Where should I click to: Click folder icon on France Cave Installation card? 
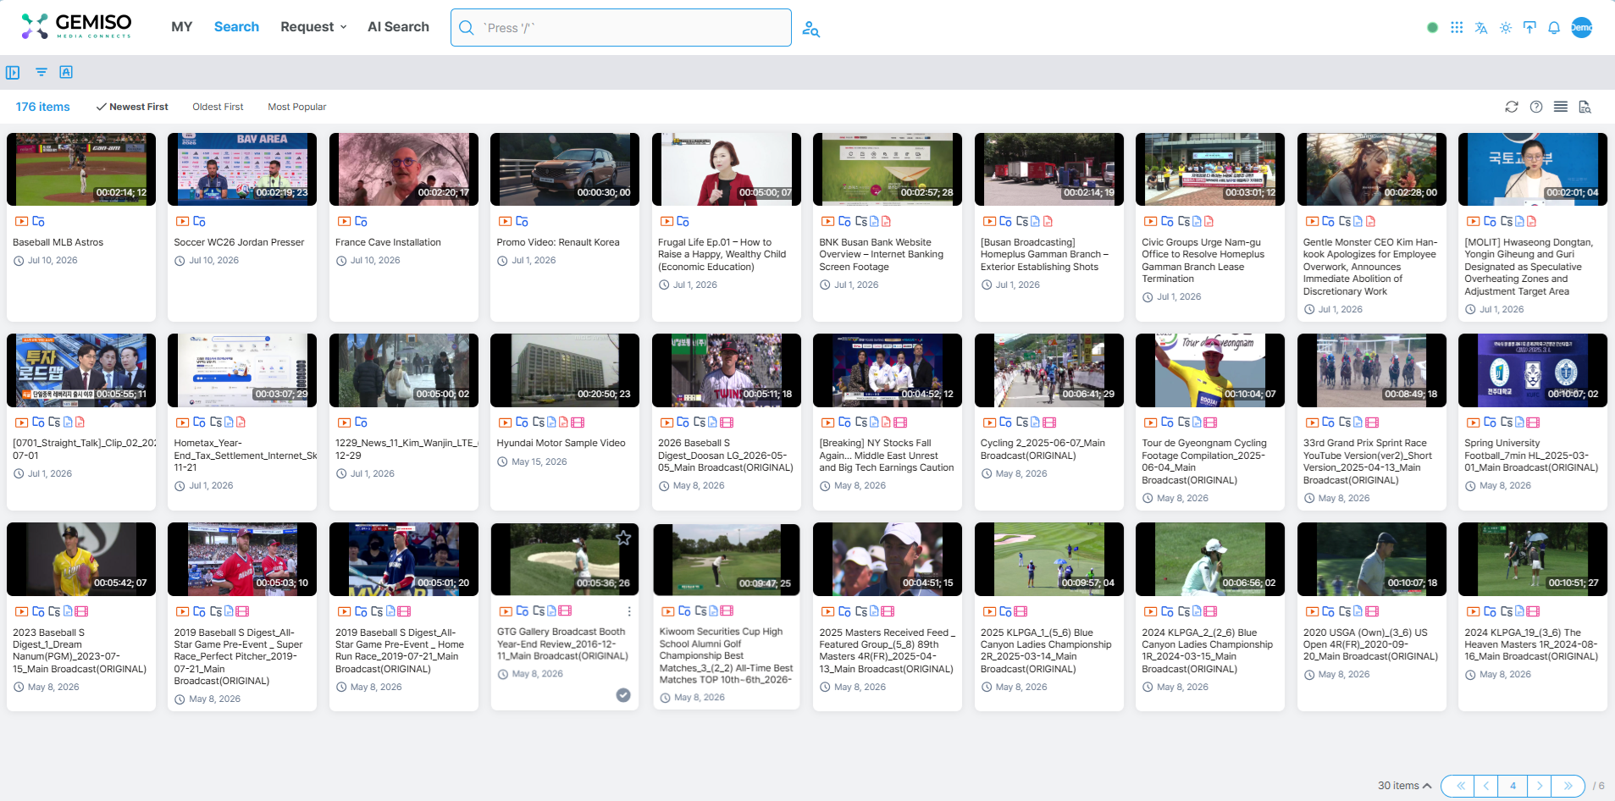pyautogui.click(x=361, y=222)
